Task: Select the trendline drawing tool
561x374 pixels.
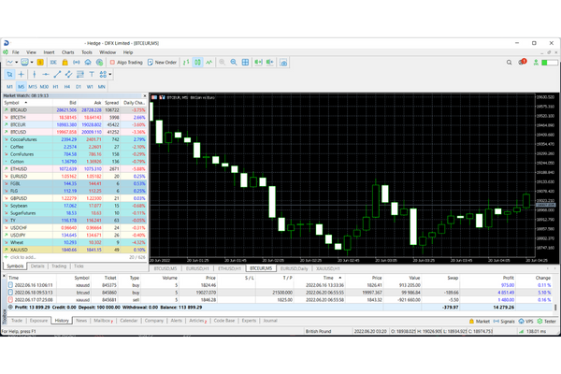Action: point(57,74)
